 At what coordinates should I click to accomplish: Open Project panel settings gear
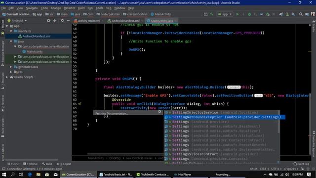click(x=62, y=20)
